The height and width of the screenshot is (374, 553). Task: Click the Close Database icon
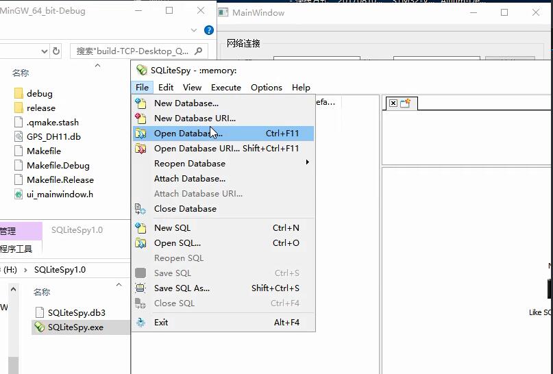pyautogui.click(x=140, y=209)
